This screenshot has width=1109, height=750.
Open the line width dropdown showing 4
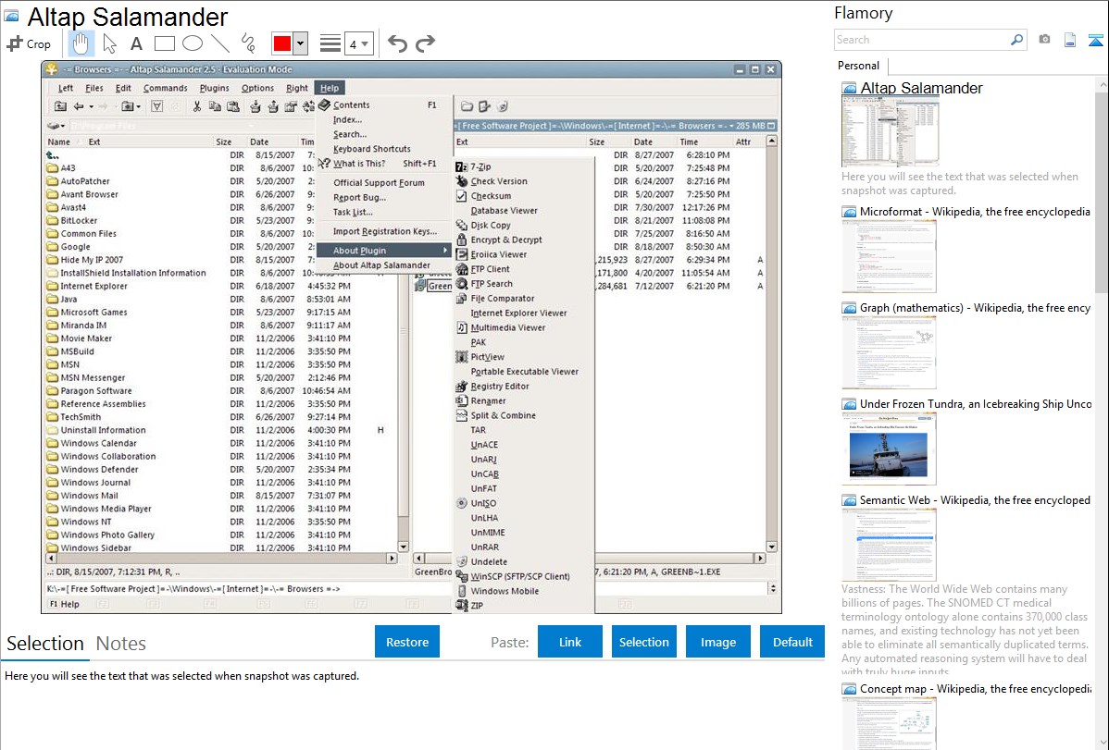(358, 43)
